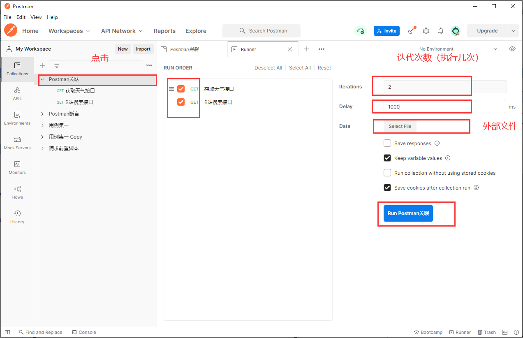This screenshot has width=523, height=338.
Task: Click the Keep variable values info icon
Action: coord(448,158)
